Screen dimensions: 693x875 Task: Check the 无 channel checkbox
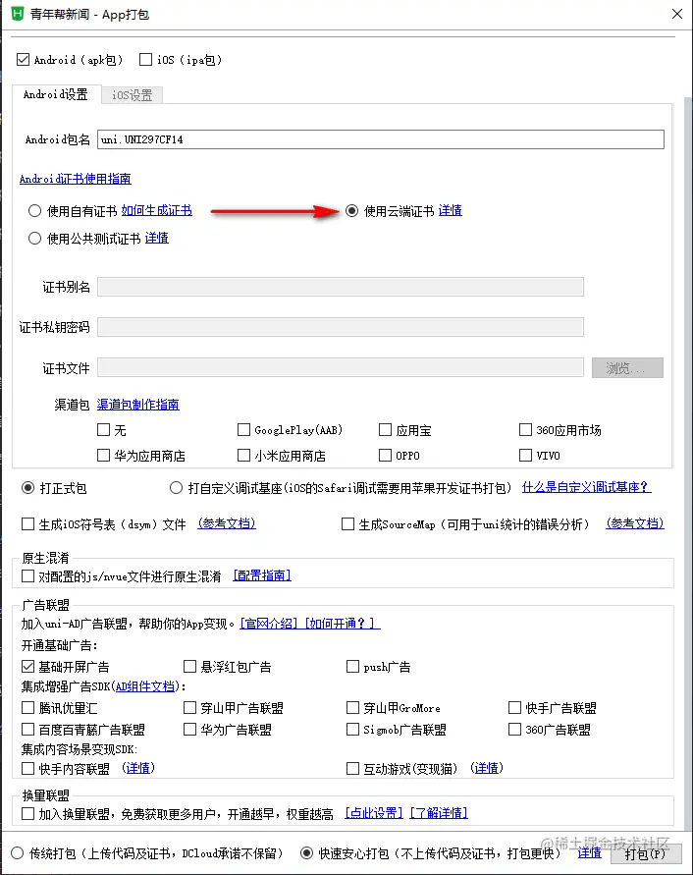[x=103, y=430]
